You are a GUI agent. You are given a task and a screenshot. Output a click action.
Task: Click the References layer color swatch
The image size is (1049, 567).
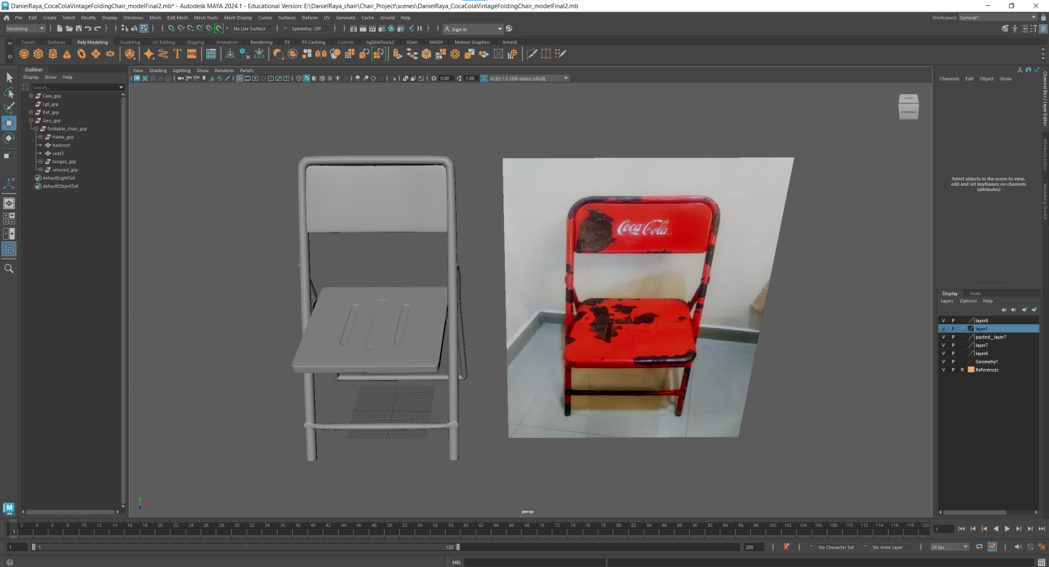(x=970, y=369)
